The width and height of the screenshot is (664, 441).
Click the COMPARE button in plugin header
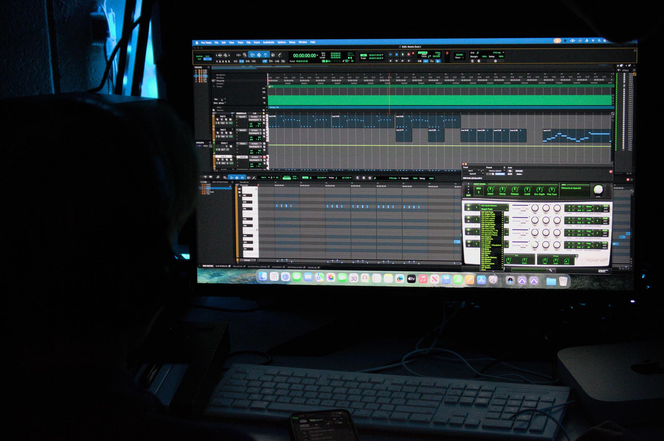[x=500, y=174]
